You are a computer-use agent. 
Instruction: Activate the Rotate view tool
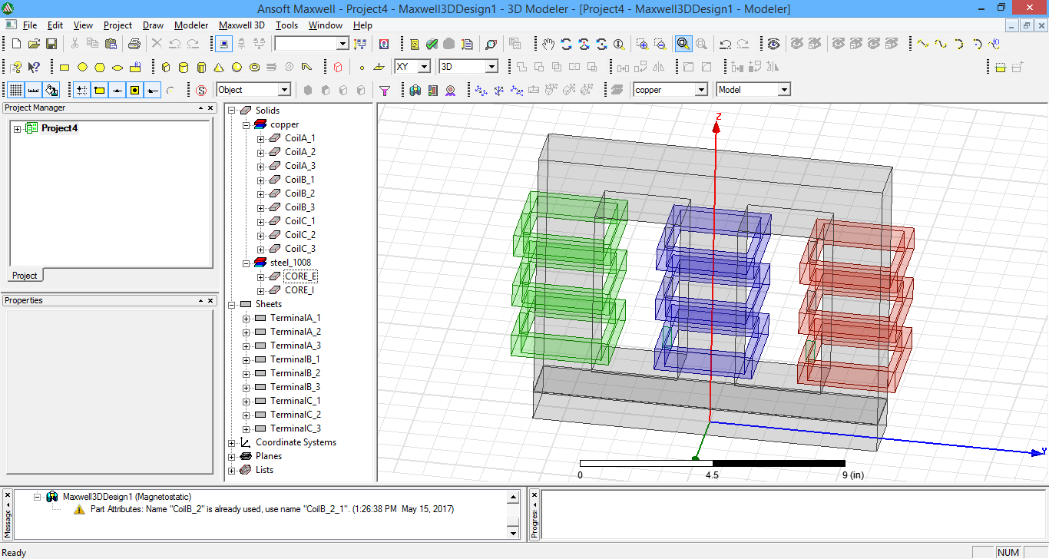tap(567, 44)
